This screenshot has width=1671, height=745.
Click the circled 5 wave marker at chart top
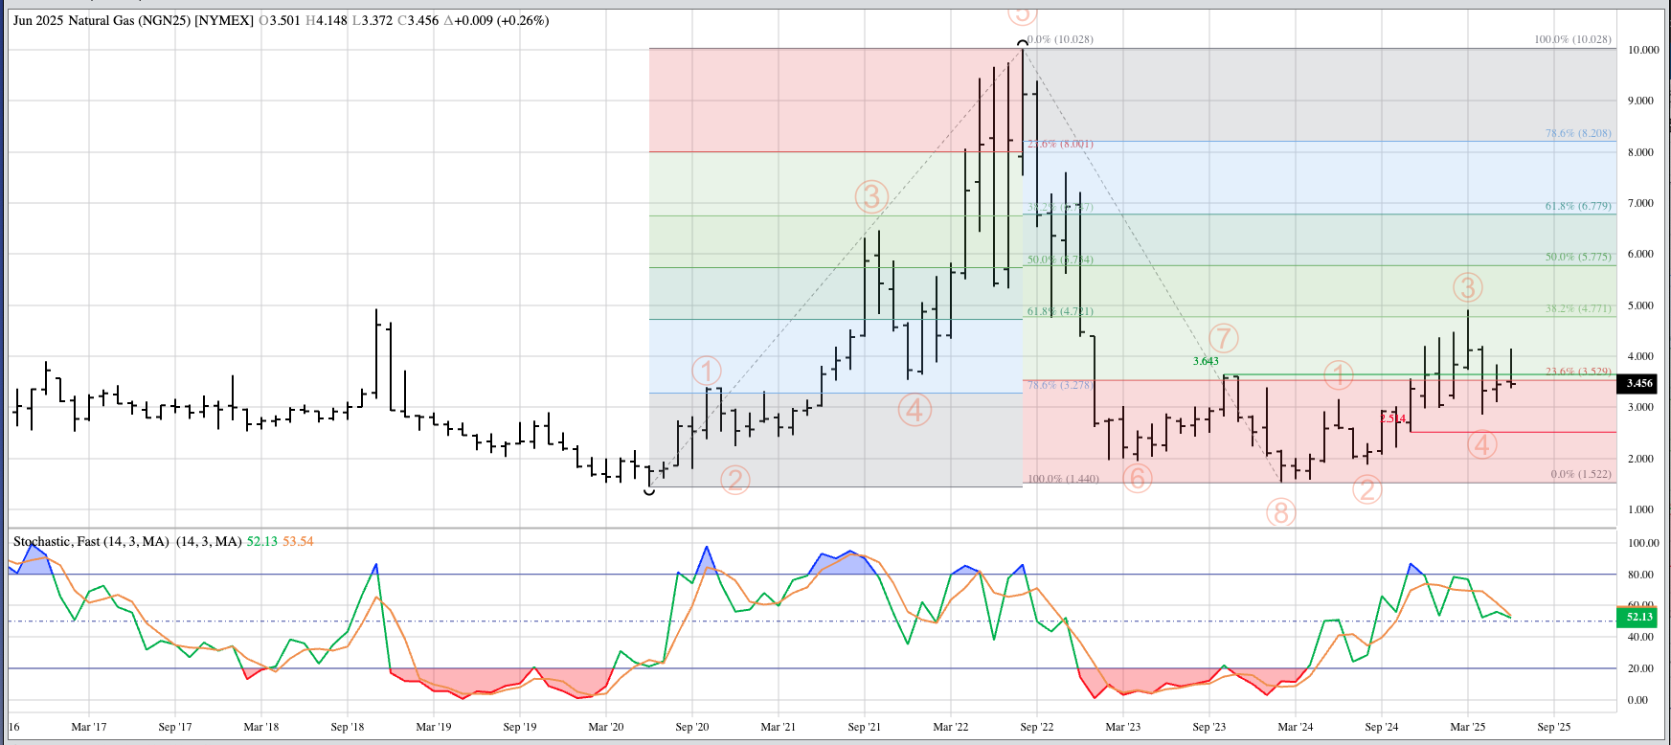click(x=1022, y=13)
